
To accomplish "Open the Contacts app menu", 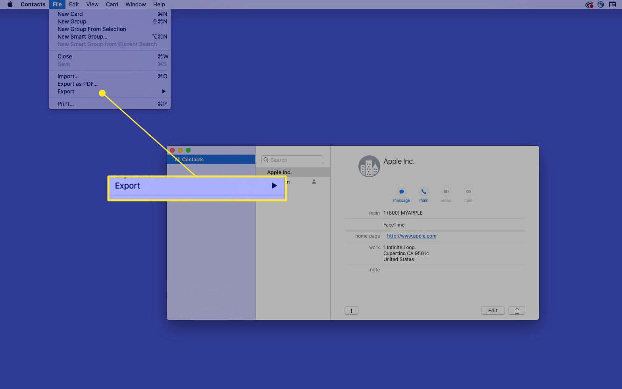I will tap(33, 4).
